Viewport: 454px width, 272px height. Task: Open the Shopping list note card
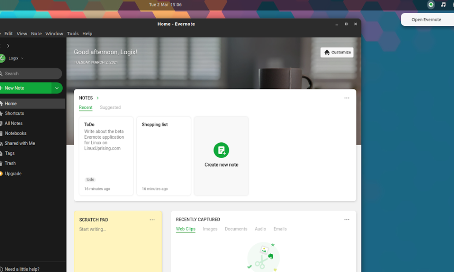[x=163, y=156]
